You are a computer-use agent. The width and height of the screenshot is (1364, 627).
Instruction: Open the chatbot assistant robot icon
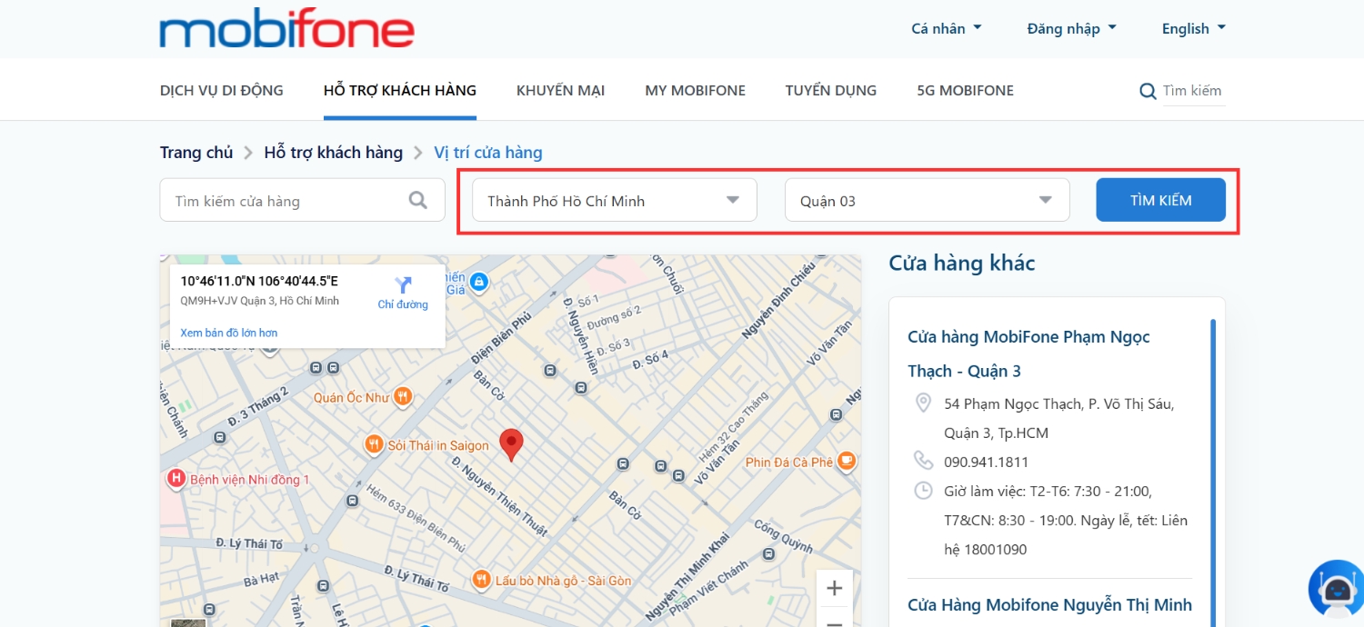click(1336, 589)
